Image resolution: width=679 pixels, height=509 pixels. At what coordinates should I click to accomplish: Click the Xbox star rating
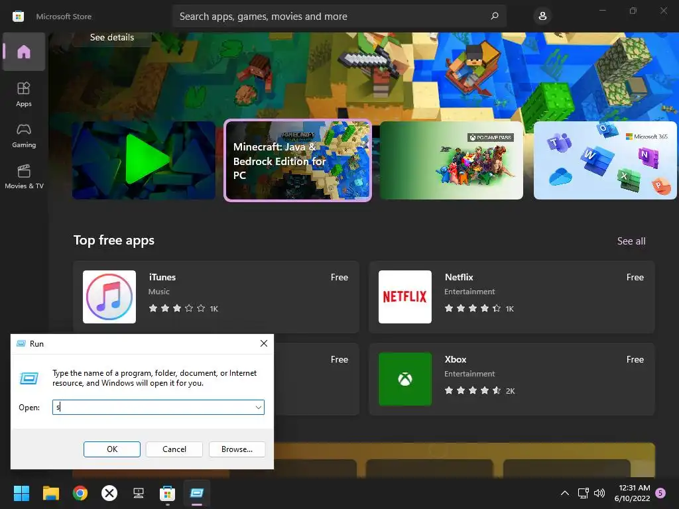click(472, 390)
